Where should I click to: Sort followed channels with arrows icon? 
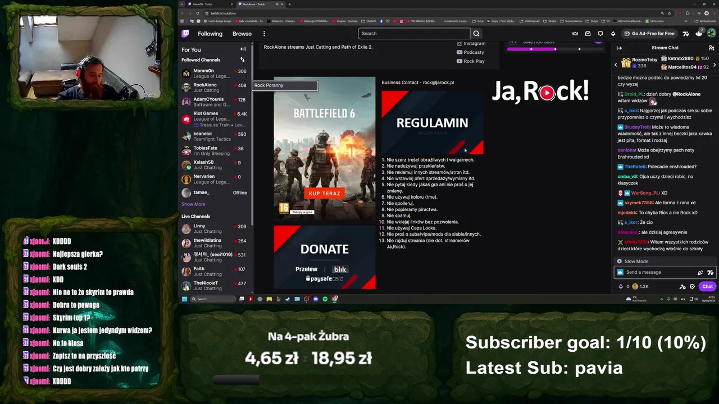[x=242, y=59]
